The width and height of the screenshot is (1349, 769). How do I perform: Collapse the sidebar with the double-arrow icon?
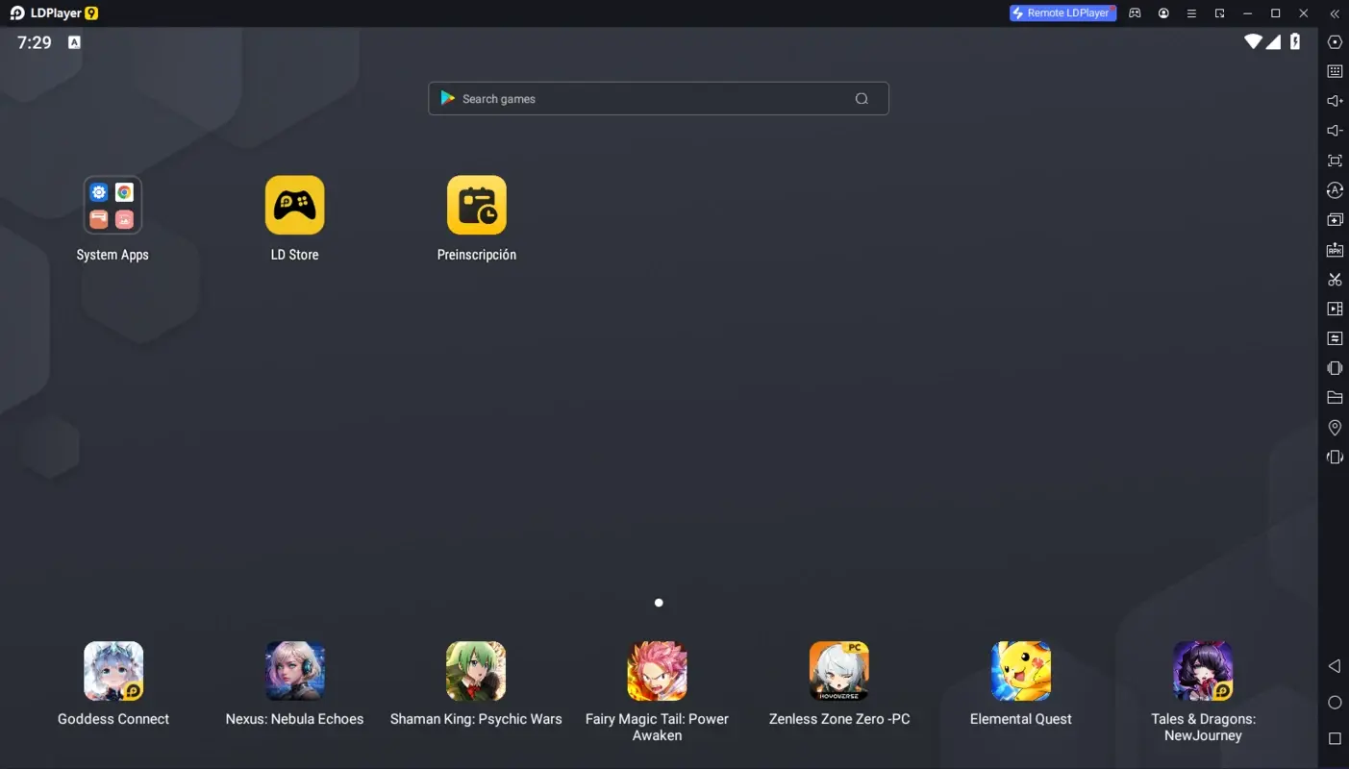tap(1335, 13)
